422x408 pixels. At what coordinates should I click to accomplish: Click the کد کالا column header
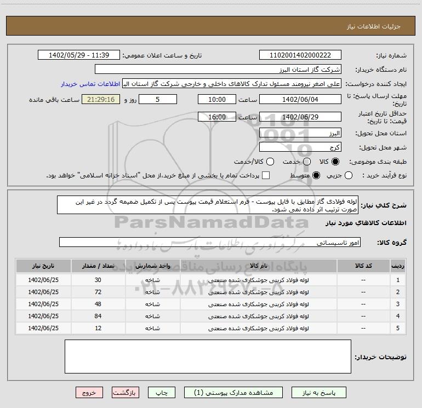(x=363, y=266)
